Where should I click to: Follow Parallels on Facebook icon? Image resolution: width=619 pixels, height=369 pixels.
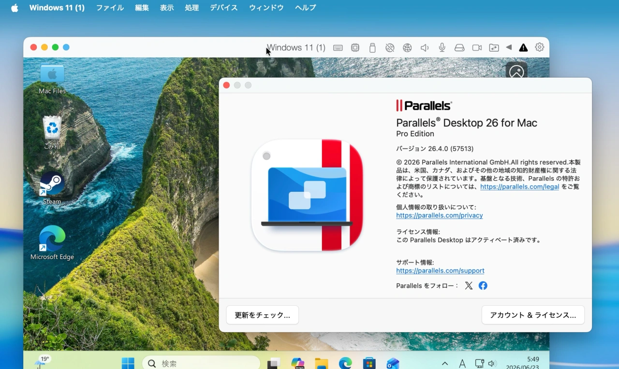483,285
